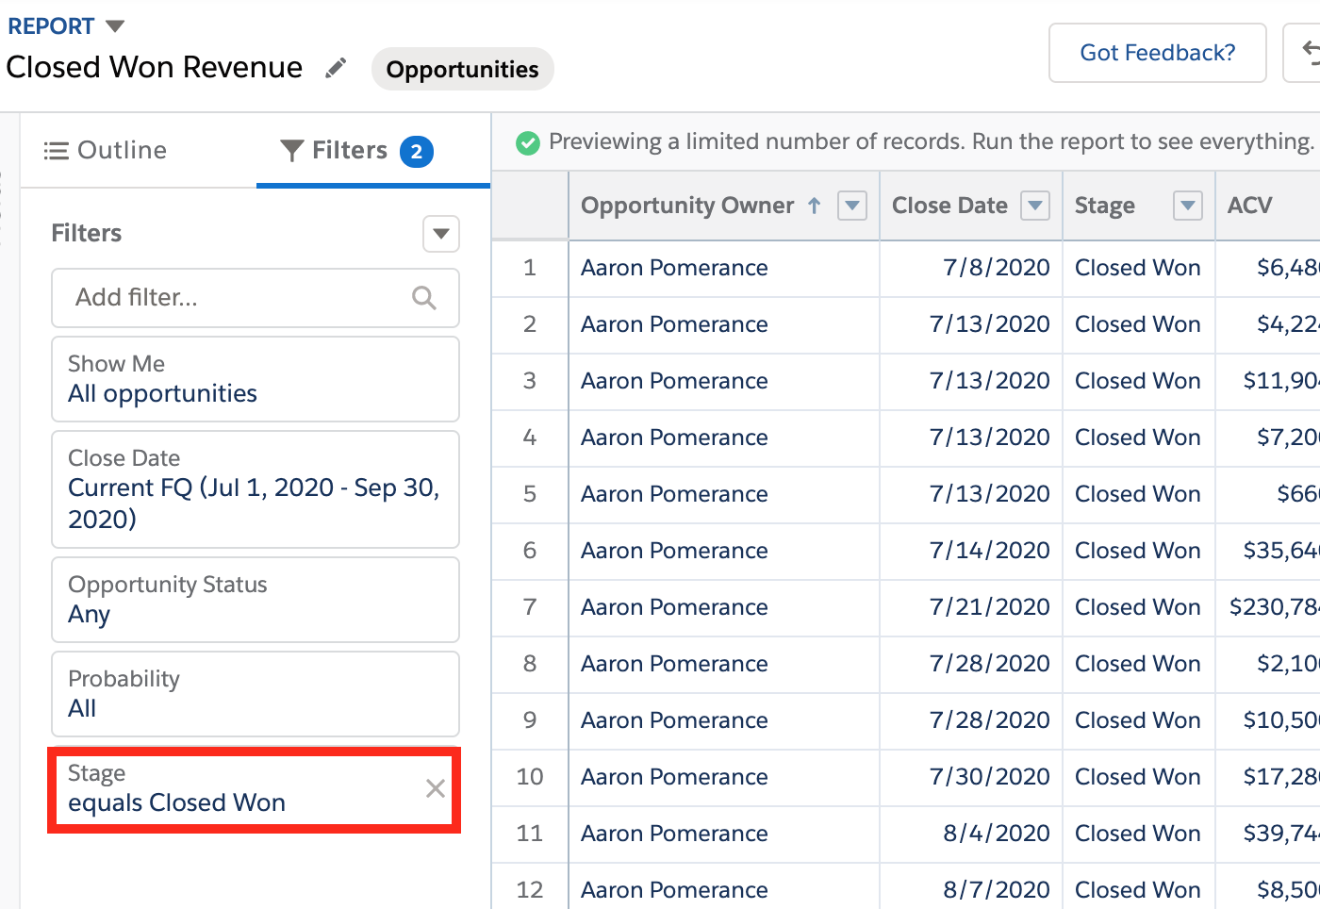
Task: Click the green preview checkmark icon
Action: (528, 142)
